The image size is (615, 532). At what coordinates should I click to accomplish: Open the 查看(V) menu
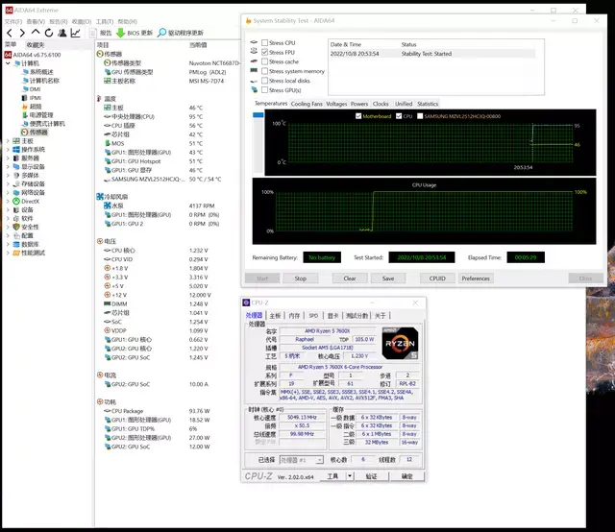click(x=36, y=21)
